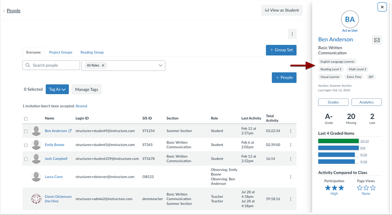392x215 pixels.
Task: Open Emily Boone's profile link
Action: [55, 145]
